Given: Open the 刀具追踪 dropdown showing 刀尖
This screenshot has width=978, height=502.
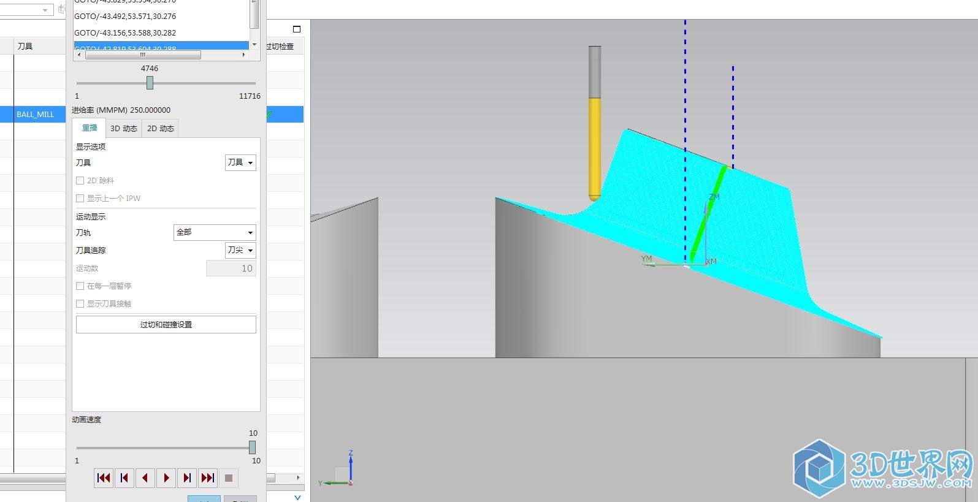Looking at the screenshot, I should 240,250.
